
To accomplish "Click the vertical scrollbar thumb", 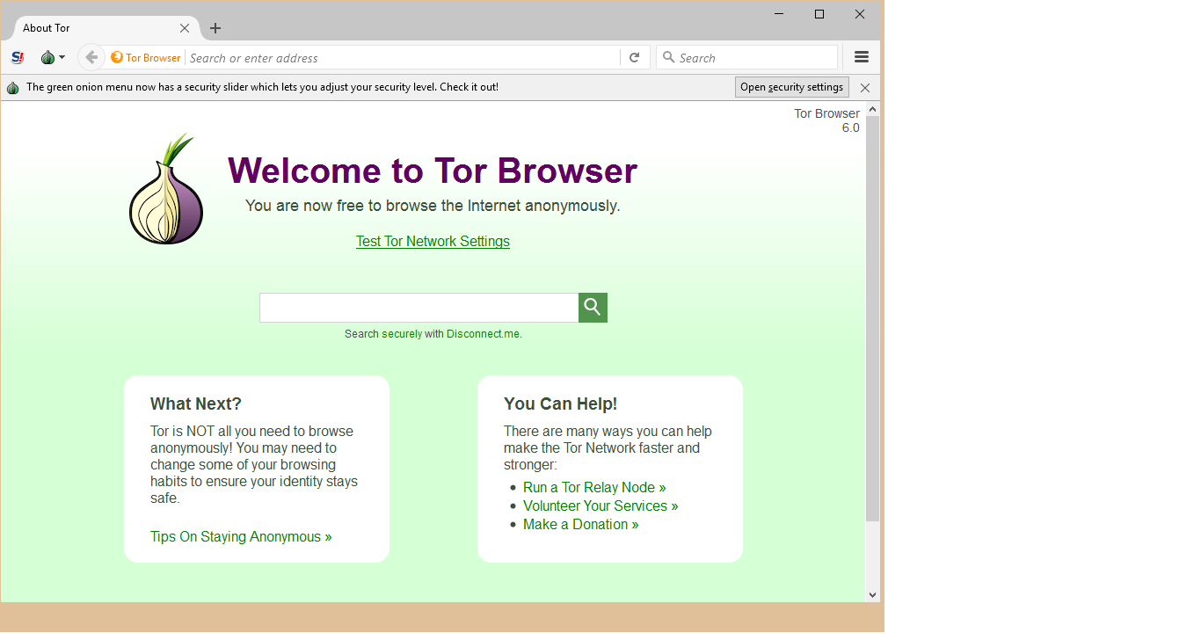I will click(x=872, y=318).
